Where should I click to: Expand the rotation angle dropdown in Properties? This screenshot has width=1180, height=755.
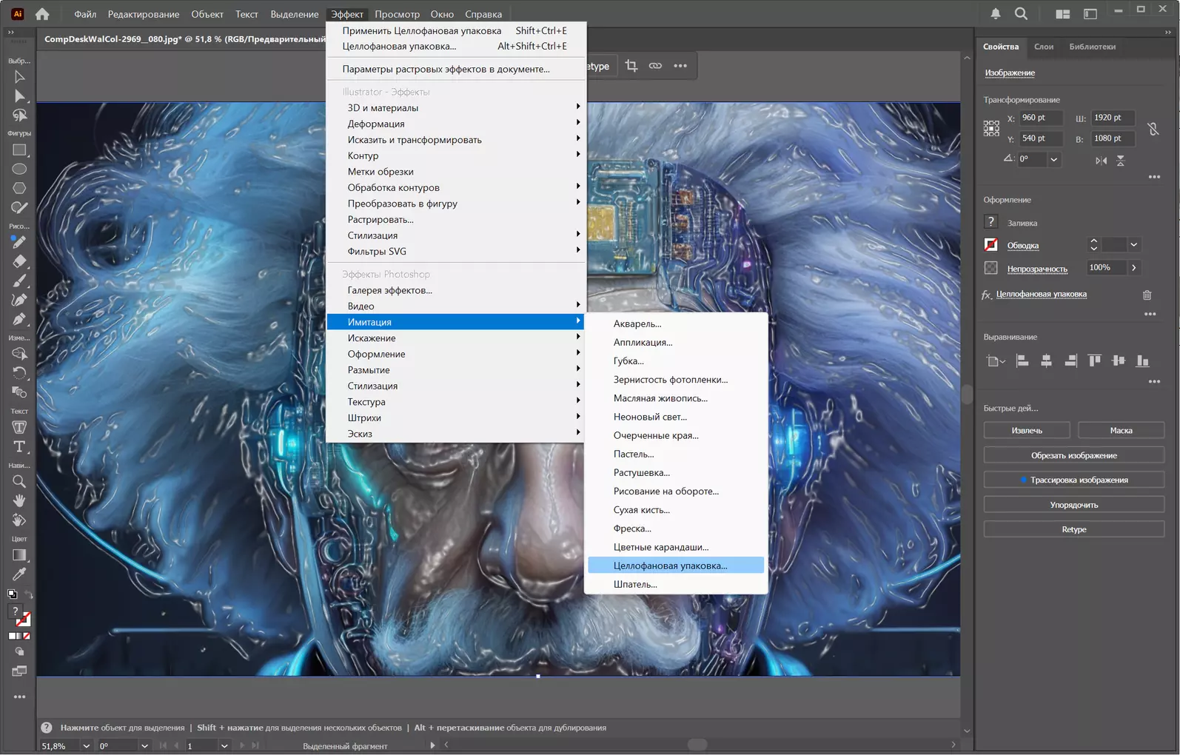pos(1053,159)
